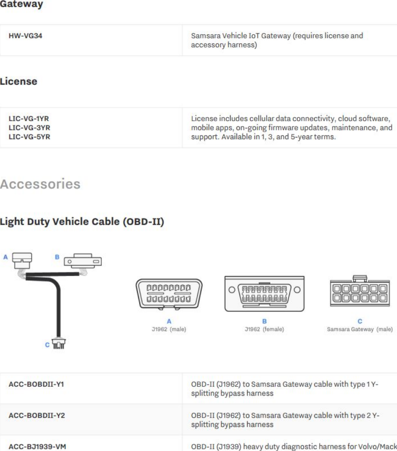Click the ACC-BOBDII-Y2 accessory code

click(x=37, y=416)
